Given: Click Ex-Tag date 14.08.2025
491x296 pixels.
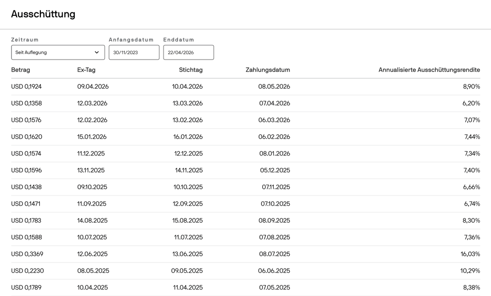Looking at the screenshot, I should (x=92, y=221).
